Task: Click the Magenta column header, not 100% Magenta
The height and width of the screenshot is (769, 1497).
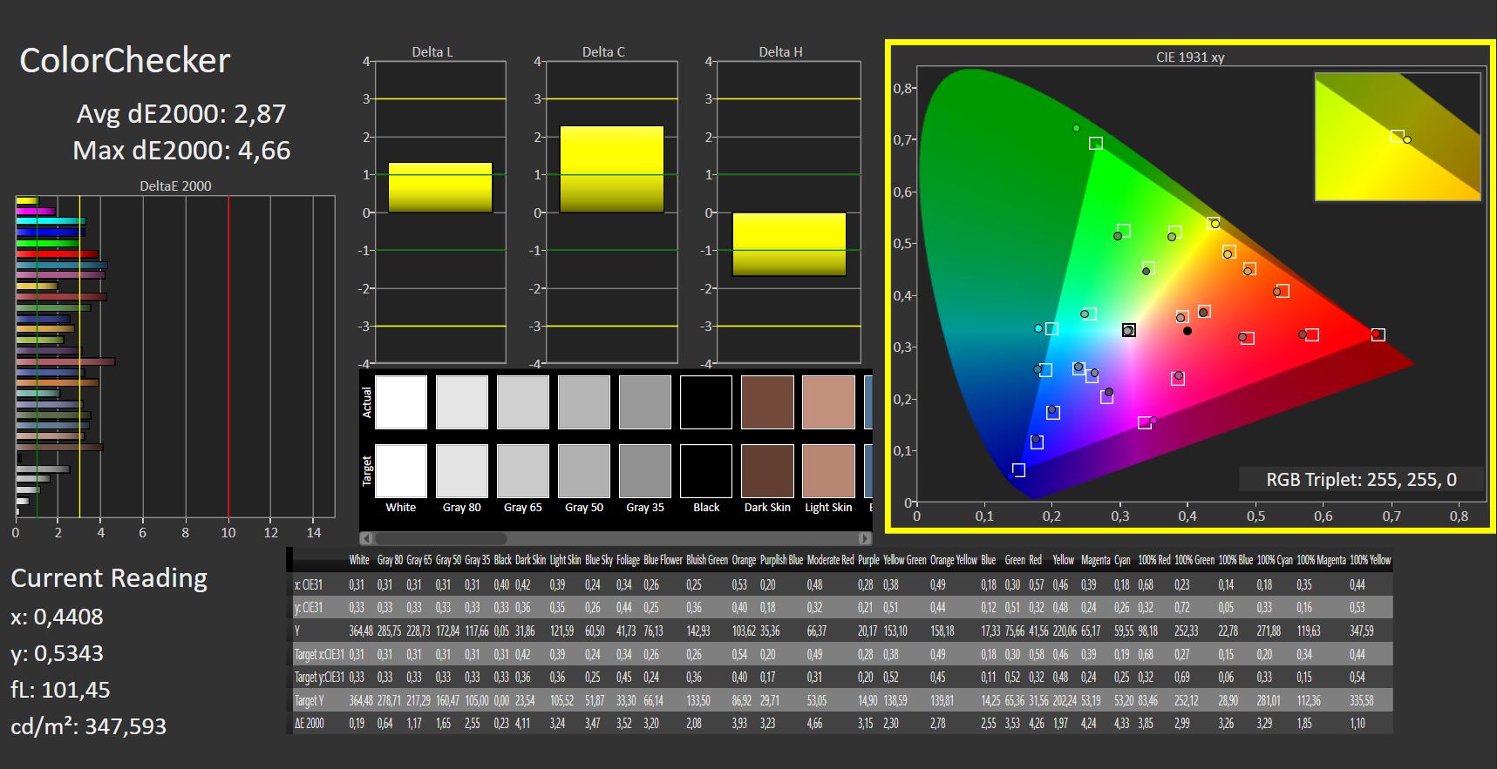Action: pos(1095,560)
